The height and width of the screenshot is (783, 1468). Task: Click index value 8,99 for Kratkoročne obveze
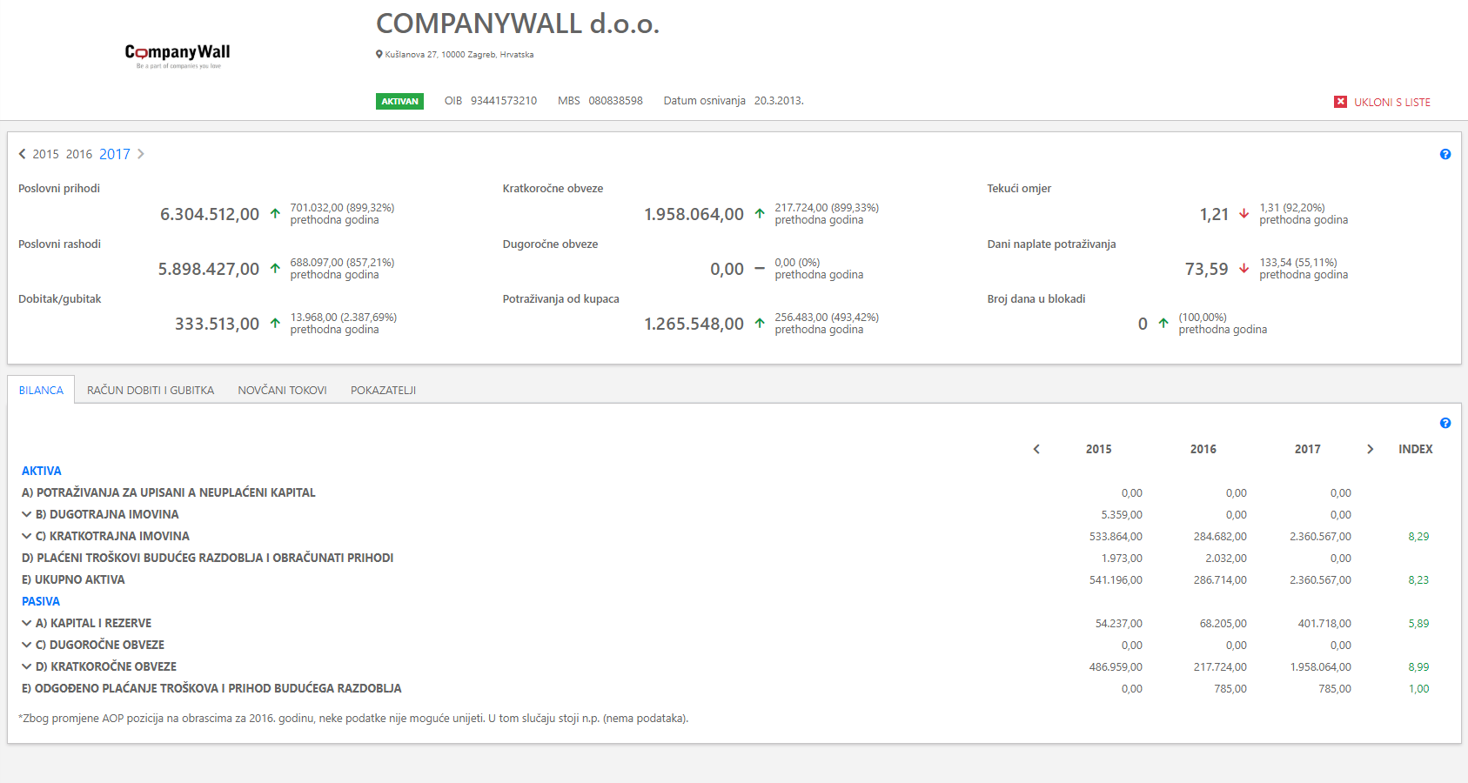point(1418,667)
